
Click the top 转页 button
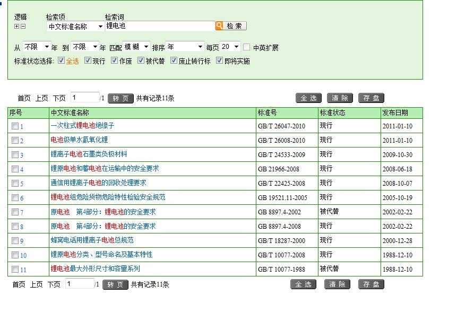(x=120, y=99)
